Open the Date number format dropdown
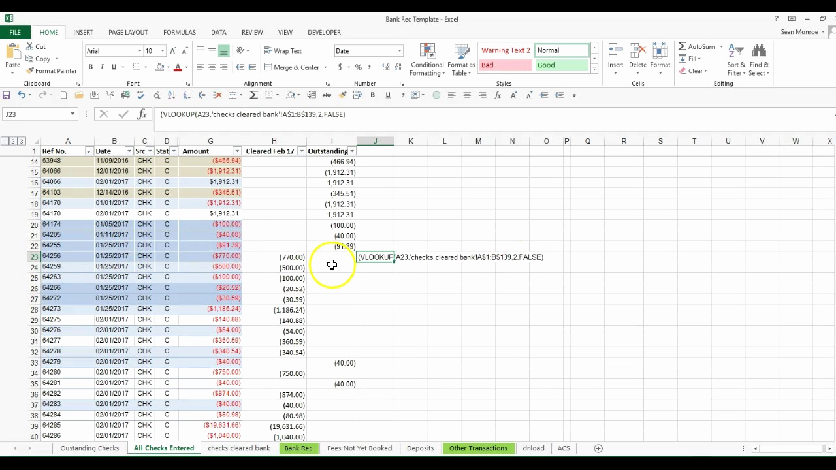This screenshot has width=836, height=470. point(398,50)
